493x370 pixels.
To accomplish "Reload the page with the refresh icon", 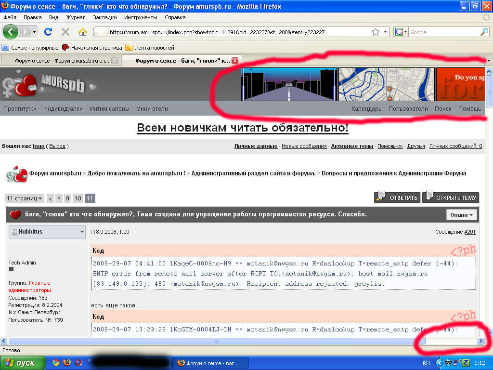I will (48, 32).
